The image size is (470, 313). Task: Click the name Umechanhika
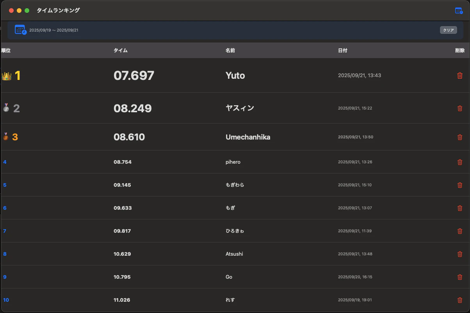click(248, 137)
